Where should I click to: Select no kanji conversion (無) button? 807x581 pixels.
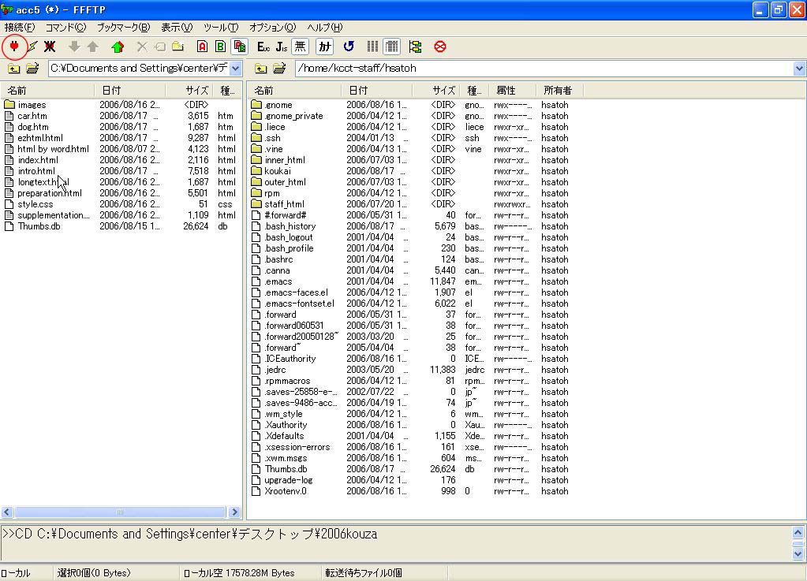pyautogui.click(x=300, y=47)
